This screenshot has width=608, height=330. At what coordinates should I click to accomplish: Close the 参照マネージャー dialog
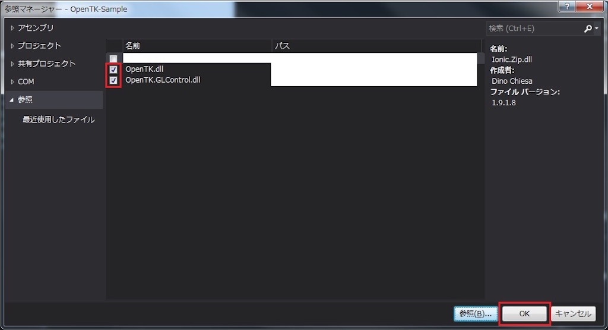[590, 6]
